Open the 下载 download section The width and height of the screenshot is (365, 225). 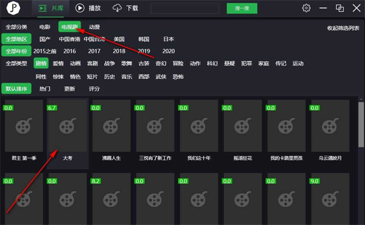click(125, 8)
